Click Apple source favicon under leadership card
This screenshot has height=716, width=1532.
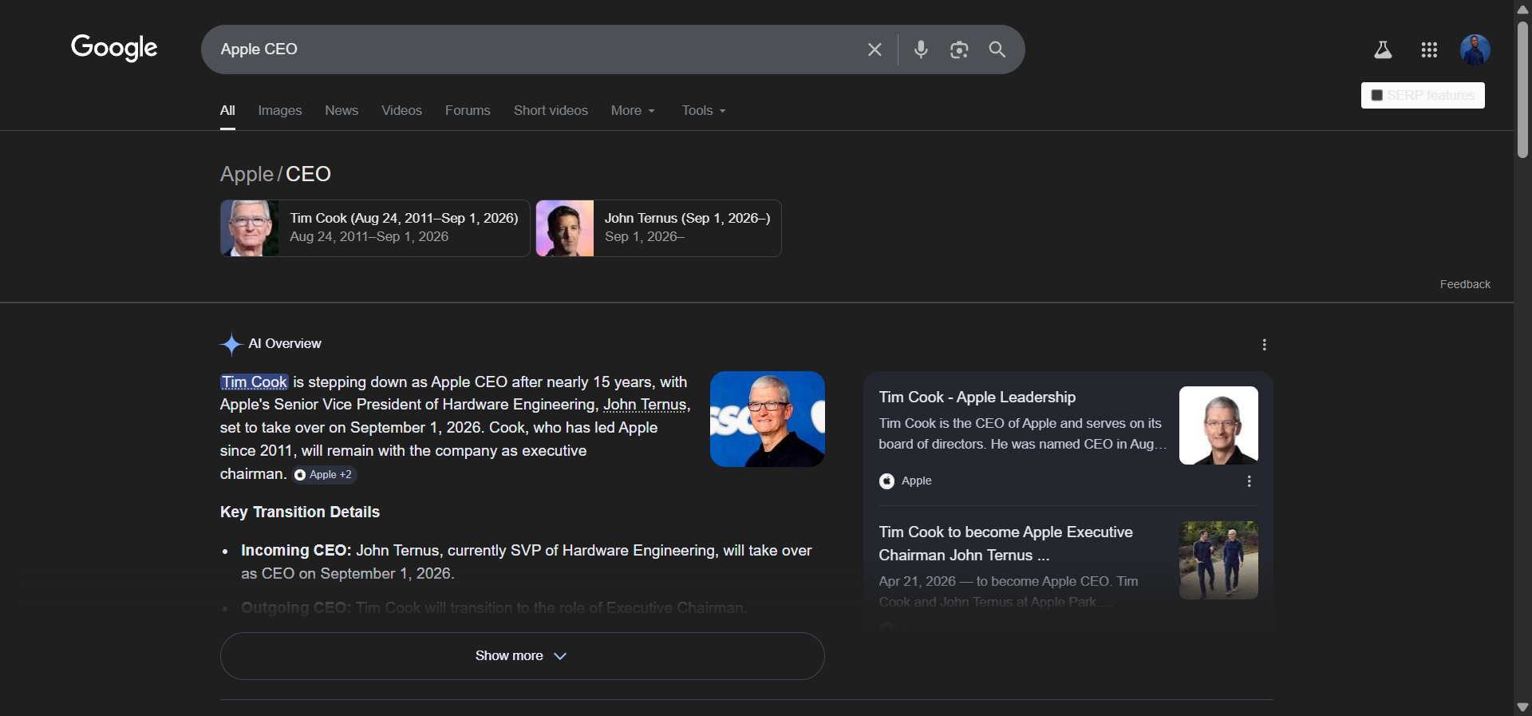(x=886, y=481)
